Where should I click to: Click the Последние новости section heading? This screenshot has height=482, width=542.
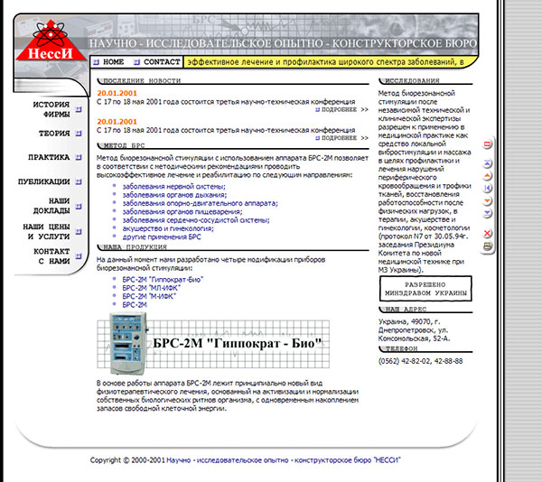tap(142, 81)
